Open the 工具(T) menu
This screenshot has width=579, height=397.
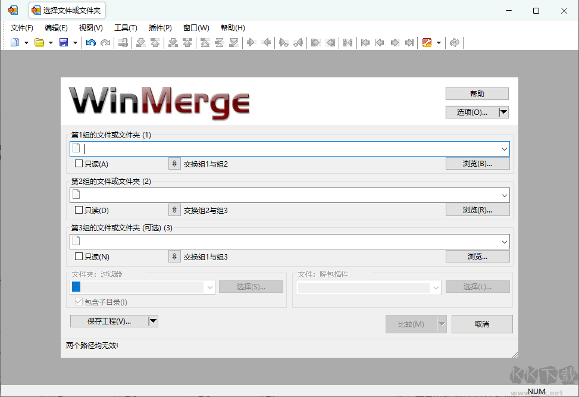point(125,27)
